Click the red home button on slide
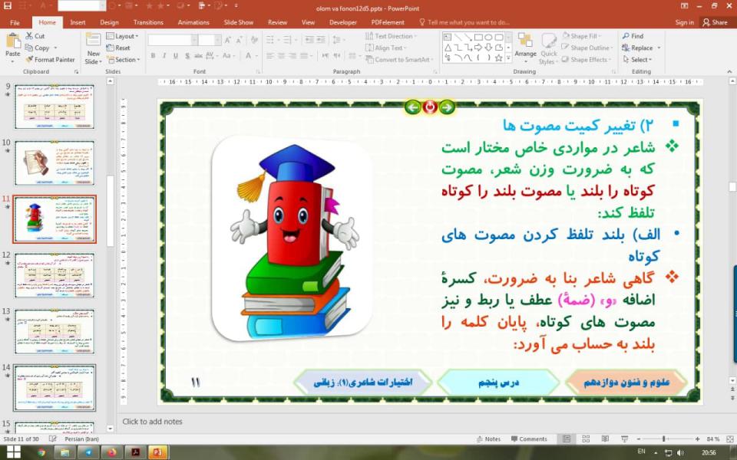Image resolution: width=737 pixels, height=460 pixels. tap(430, 107)
